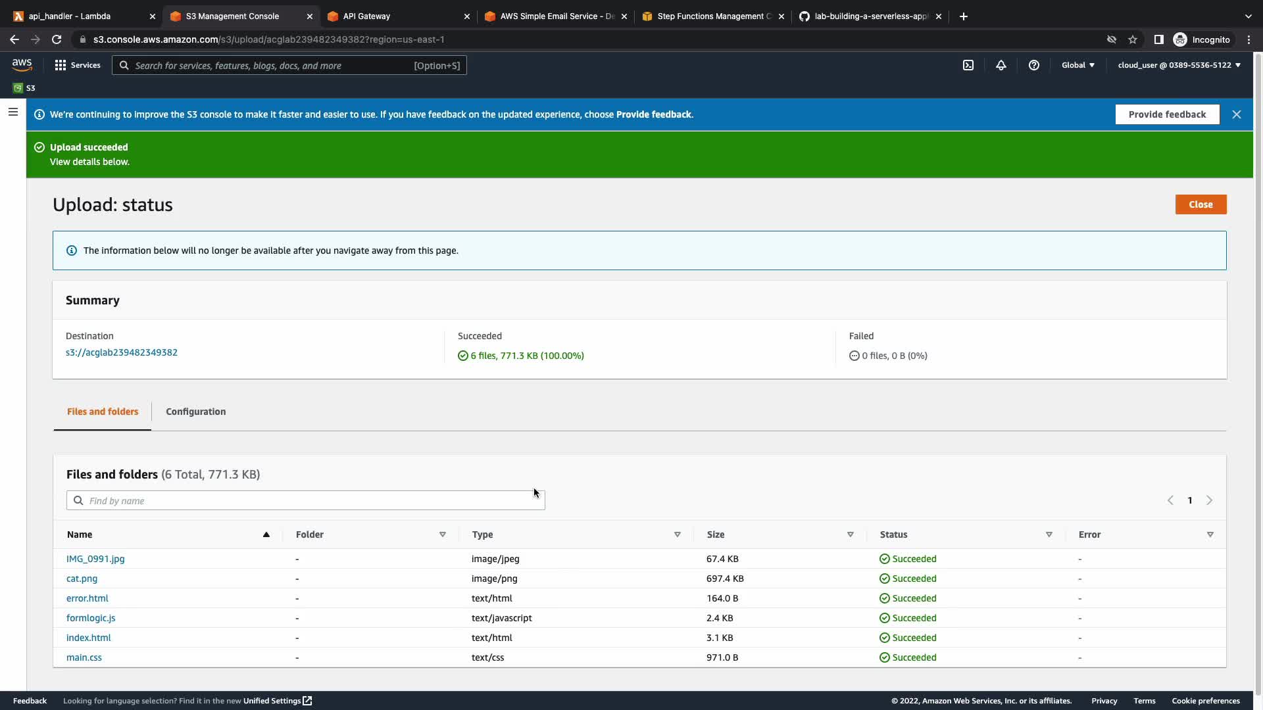Open Status column filter dropdown
The image size is (1263, 710).
pyautogui.click(x=1049, y=534)
